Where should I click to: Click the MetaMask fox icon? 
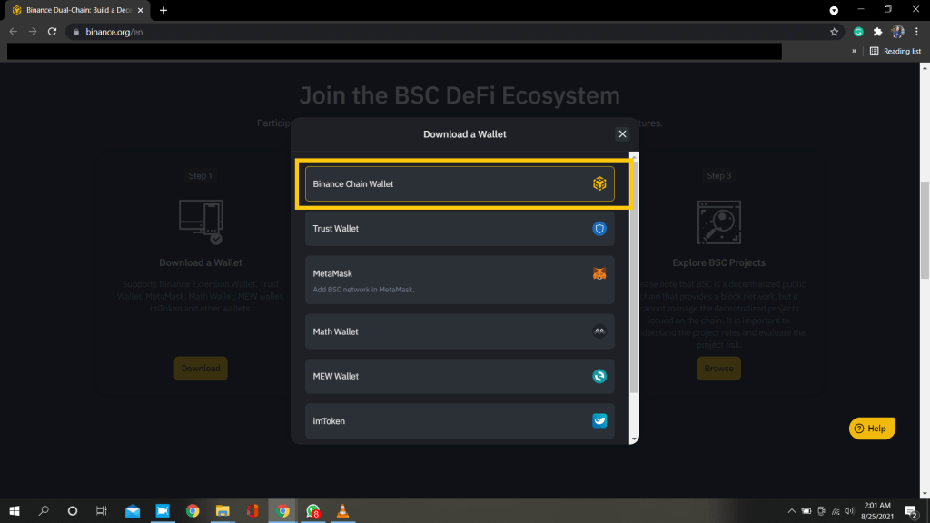(599, 273)
